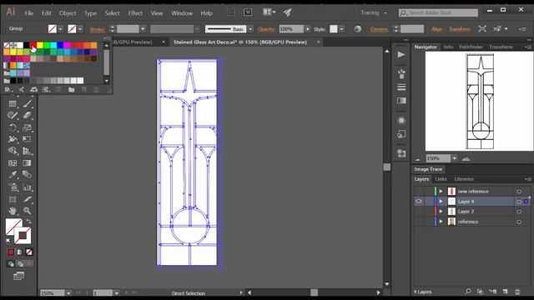The width and height of the screenshot is (534, 300).
Task: Select the Paintbrush tool
Action: (28, 103)
